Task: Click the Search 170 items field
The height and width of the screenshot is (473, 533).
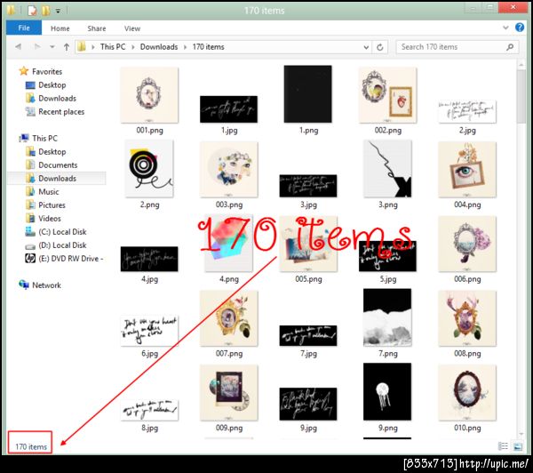Action: [457, 47]
